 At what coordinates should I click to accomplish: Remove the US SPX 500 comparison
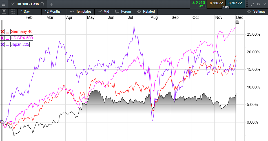(2, 38)
